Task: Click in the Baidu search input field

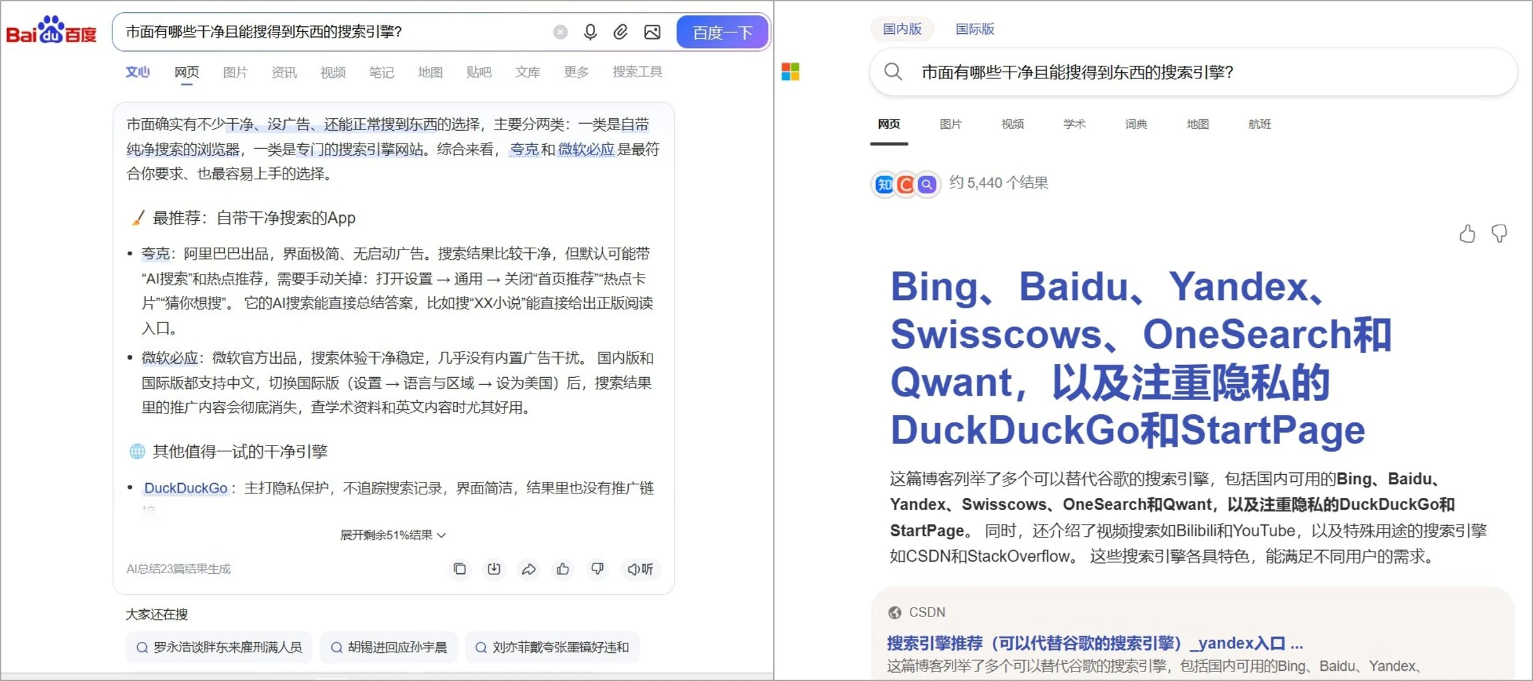Action: pyautogui.click(x=332, y=32)
